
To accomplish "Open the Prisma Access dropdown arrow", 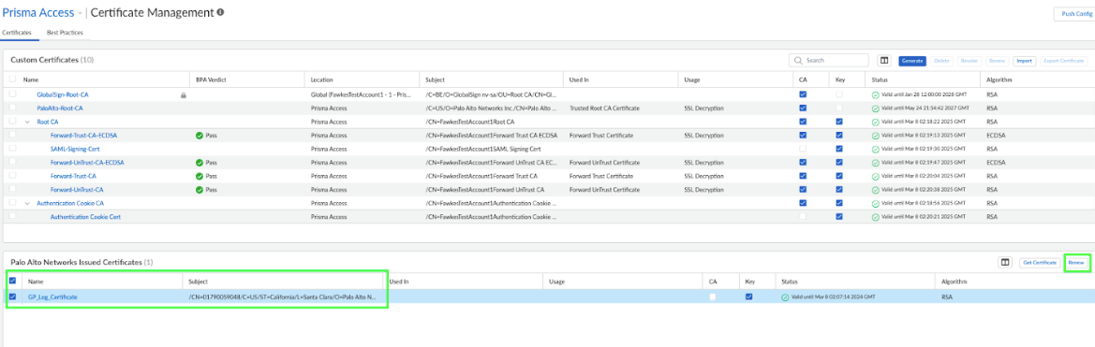I will pyautogui.click(x=80, y=12).
